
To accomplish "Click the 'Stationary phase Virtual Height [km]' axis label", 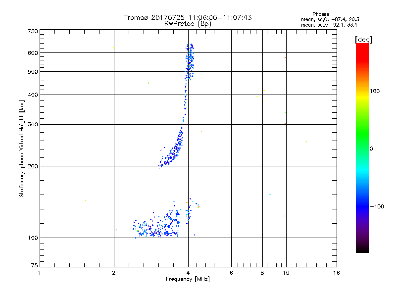I will coord(22,148).
